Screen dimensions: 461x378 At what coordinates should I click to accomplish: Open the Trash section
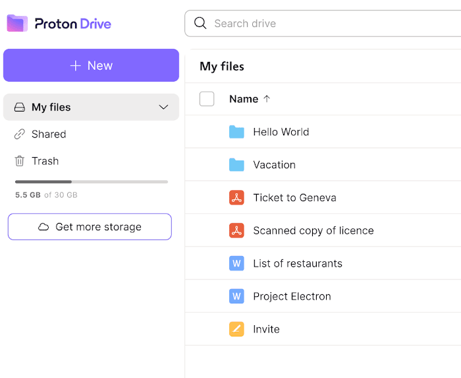click(x=45, y=161)
